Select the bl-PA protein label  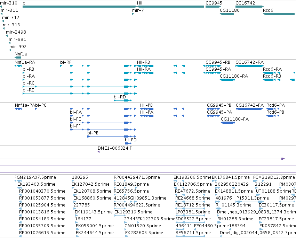pyautogui.click(x=76, y=112)
